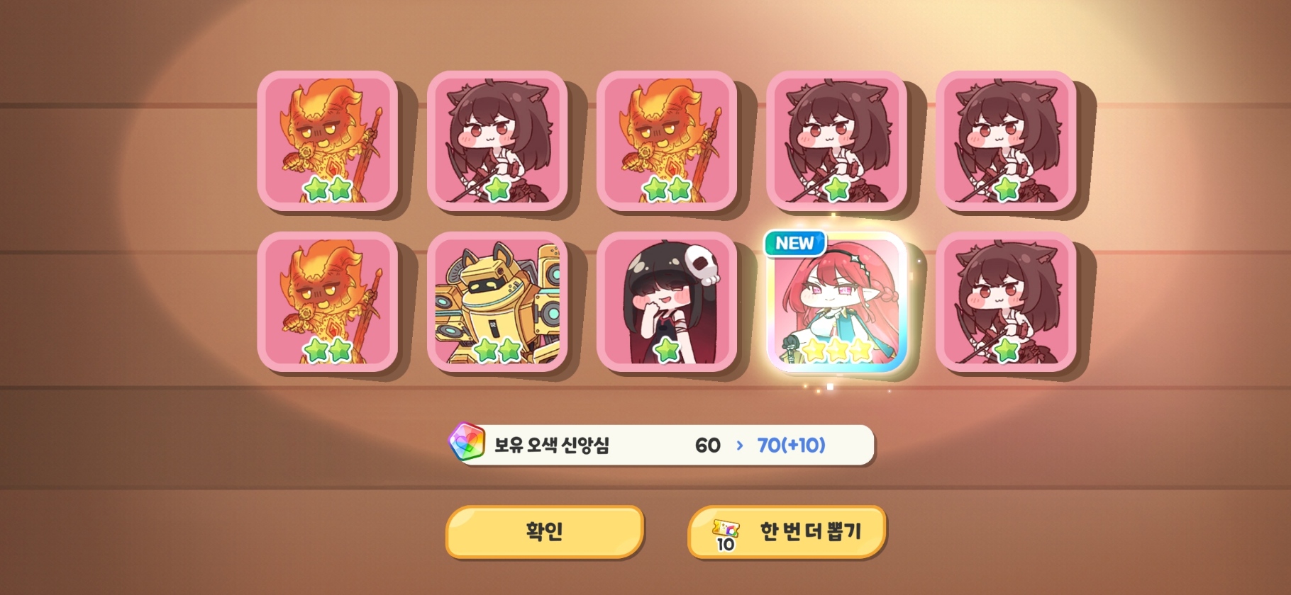This screenshot has height=595, width=1291.
Task: Select the yellow cat-eared robot card
Action: click(x=497, y=302)
